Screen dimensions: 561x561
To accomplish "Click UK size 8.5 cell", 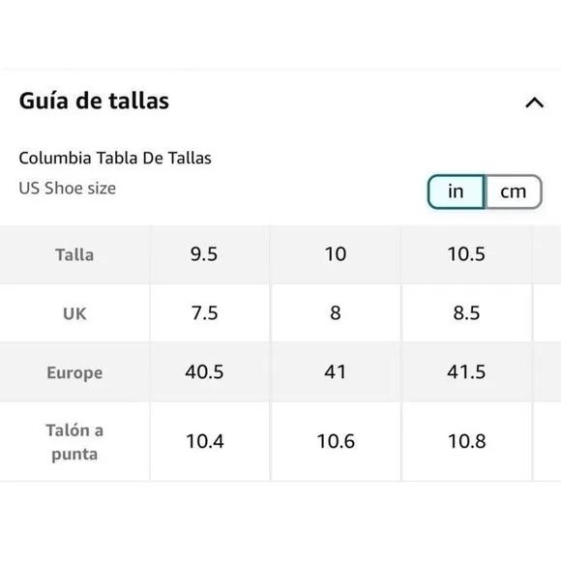I will [x=467, y=313].
